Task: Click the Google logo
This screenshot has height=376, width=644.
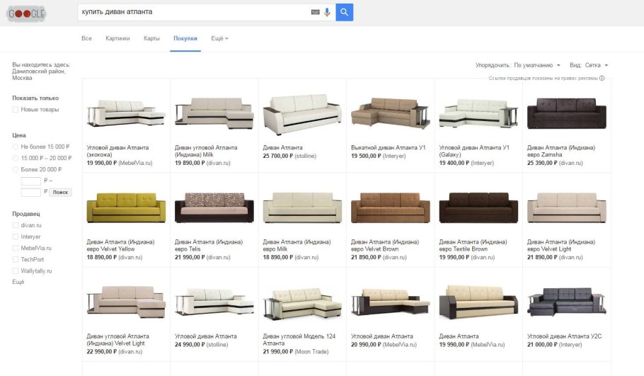Action: 26,14
